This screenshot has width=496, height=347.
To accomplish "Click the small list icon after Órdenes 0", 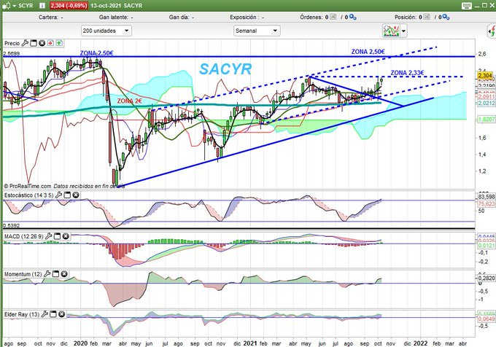I will tap(333, 17).
